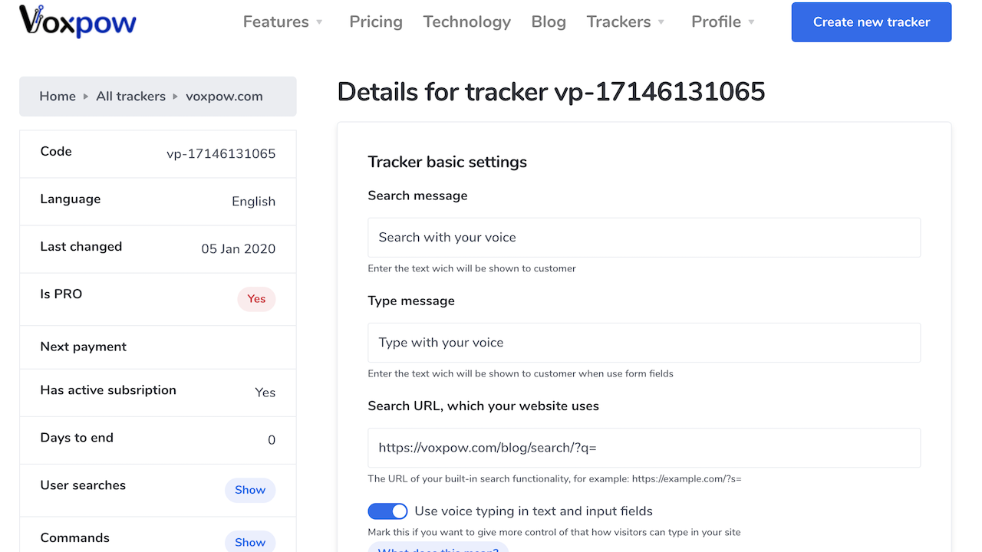Click voxpow.com in the breadcrumb
The image size is (982, 552).
[x=224, y=97]
